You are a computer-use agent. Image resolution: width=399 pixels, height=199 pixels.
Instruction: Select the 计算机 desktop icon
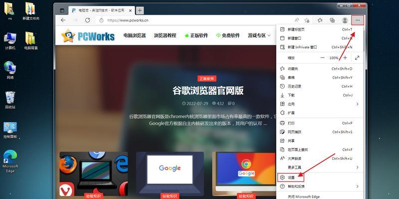(10, 41)
